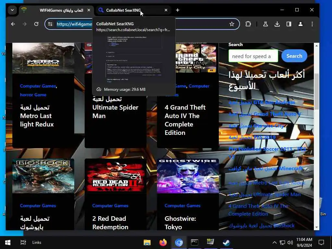This screenshot has width=332, height=249.
Task: Open the horror Game category link
Action: point(33,95)
